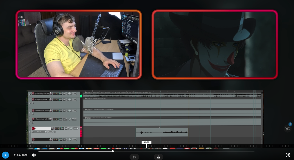
Task: Open FX chain on the highlighted armed track
Action: [x=66, y=129]
